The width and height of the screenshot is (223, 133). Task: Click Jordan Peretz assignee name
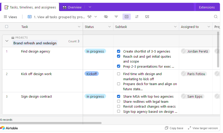pos(197,51)
